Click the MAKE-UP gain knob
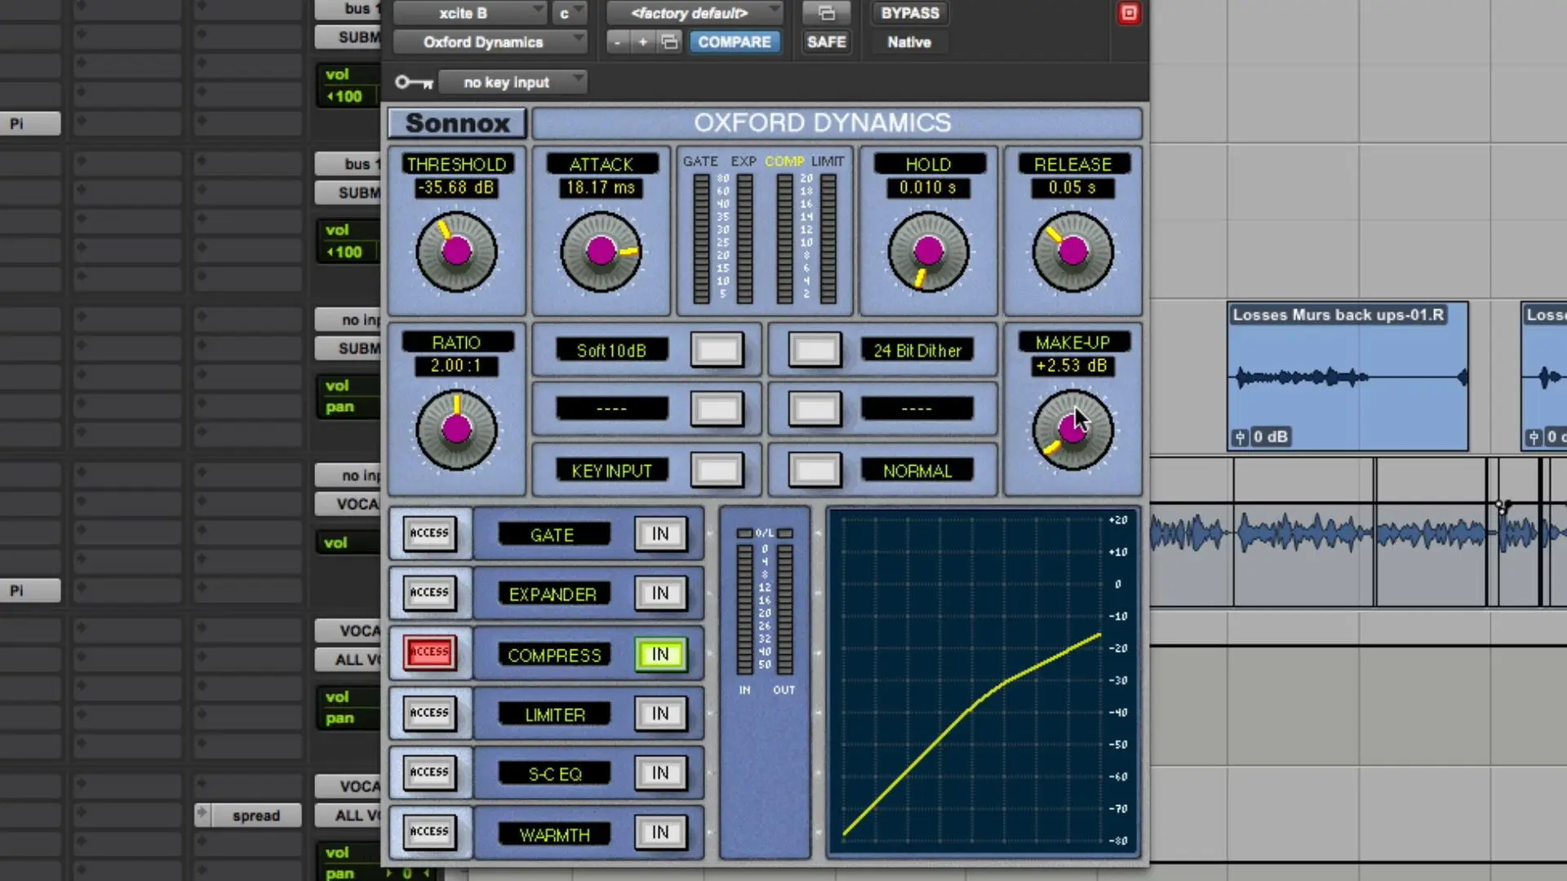The width and height of the screenshot is (1567, 881). [1072, 430]
